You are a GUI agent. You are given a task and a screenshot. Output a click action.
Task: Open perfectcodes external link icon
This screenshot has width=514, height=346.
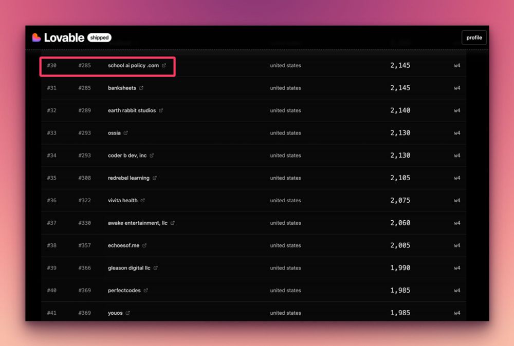pyautogui.click(x=145, y=291)
